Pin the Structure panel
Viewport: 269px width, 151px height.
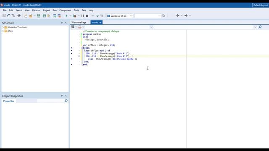[62, 23]
